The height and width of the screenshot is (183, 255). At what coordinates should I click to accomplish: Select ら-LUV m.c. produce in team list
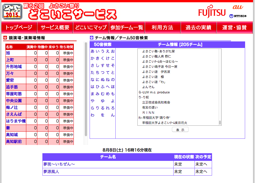(154, 92)
